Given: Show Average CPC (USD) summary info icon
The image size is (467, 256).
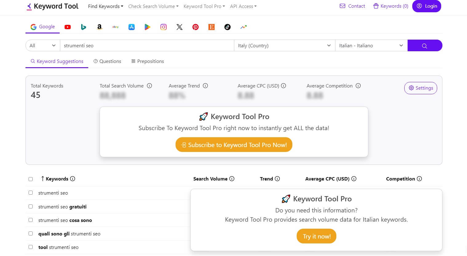Looking at the screenshot, I should 283,86.
